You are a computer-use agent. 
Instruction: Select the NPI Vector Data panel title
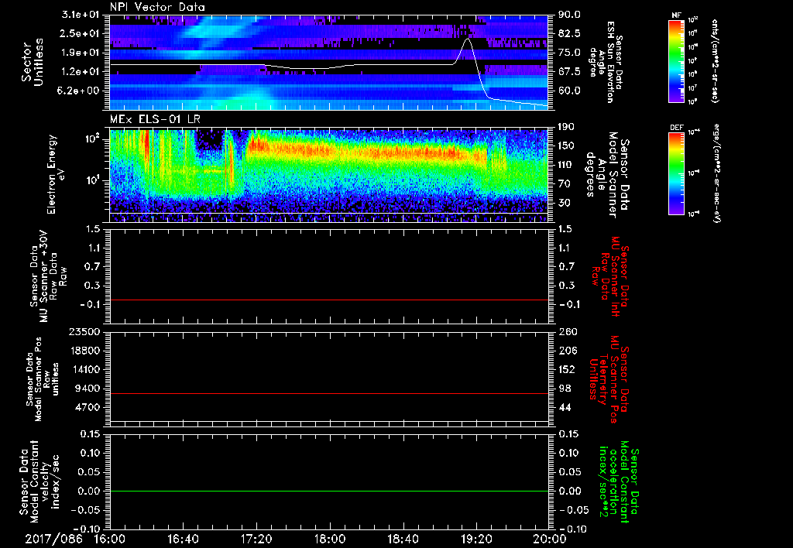coord(158,7)
